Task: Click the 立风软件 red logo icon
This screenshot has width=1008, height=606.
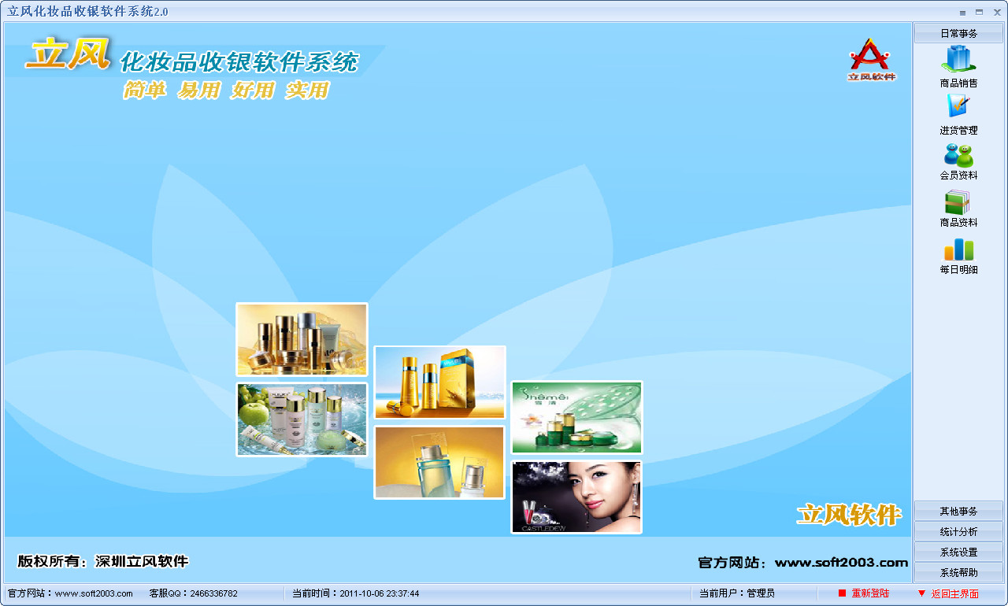Action: 871,59
